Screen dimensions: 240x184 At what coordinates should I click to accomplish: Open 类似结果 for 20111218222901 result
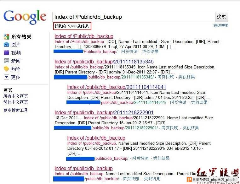191,128
